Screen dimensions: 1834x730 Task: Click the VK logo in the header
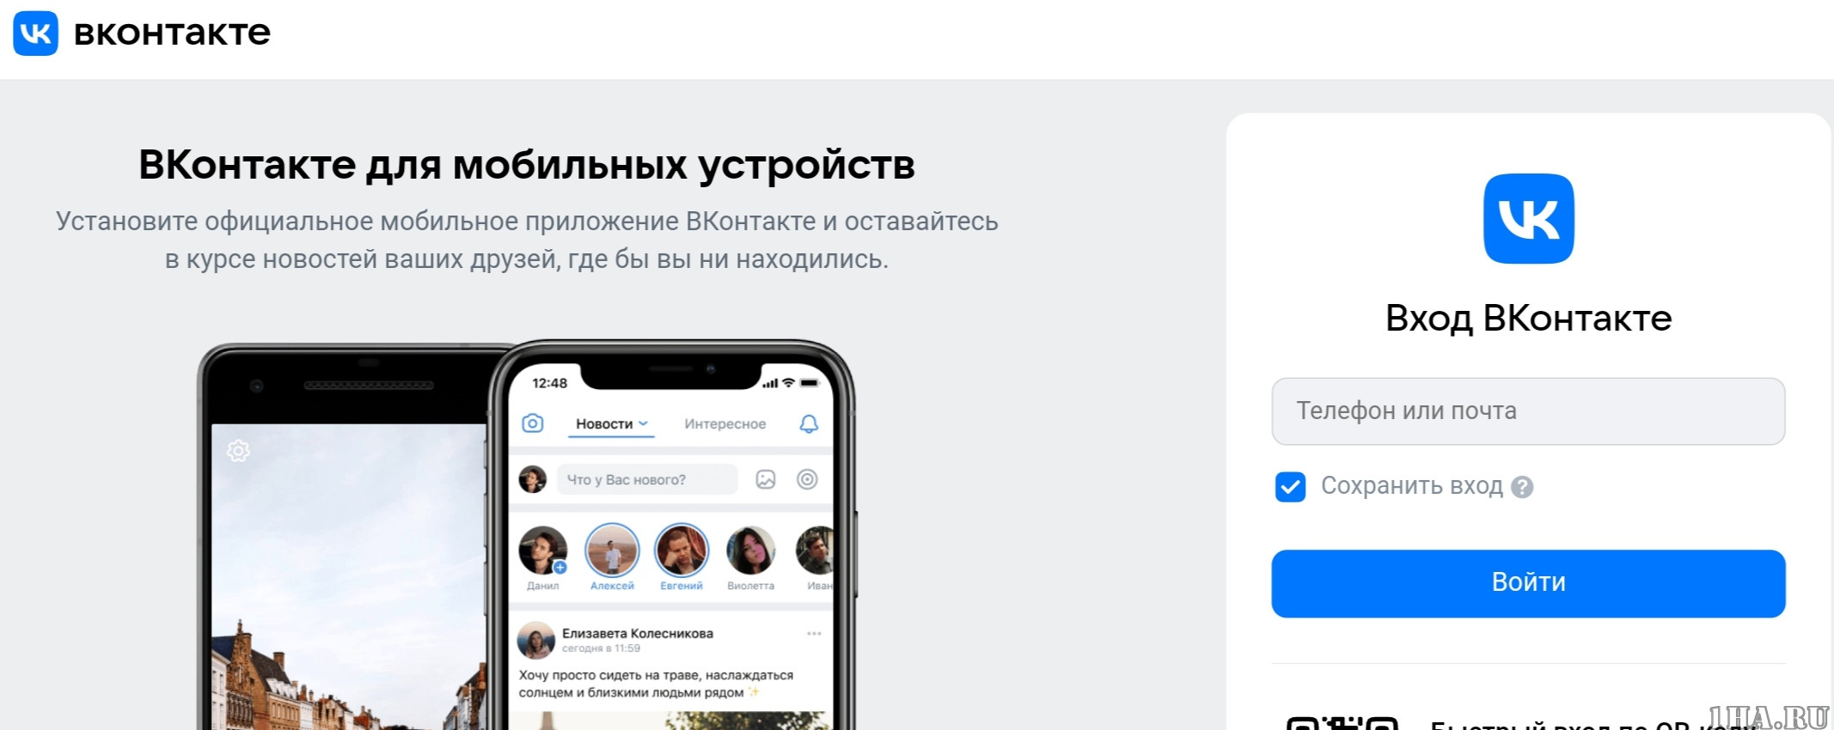pos(36,33)
